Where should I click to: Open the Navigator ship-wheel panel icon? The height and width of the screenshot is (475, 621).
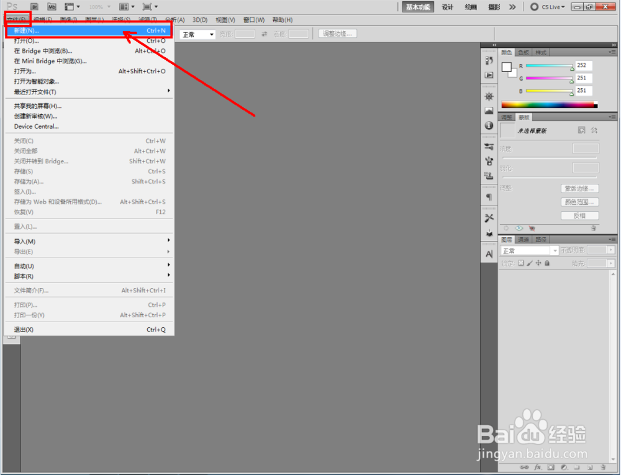click(x=489, y=96)
